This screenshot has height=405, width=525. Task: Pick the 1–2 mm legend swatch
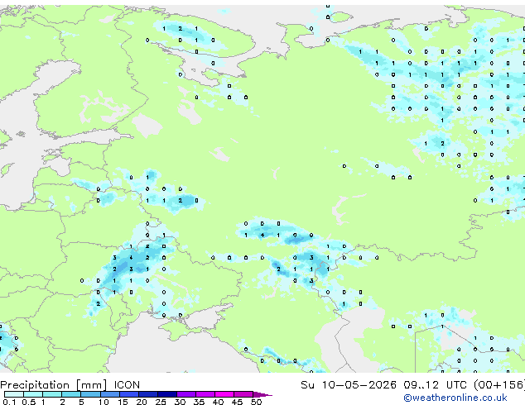coord(52,394)
